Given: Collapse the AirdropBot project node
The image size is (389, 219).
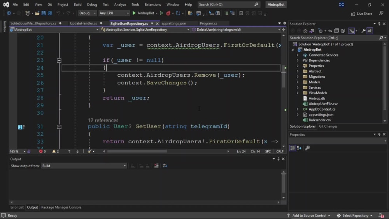Looking at the screenshot, I should [293, 50].
